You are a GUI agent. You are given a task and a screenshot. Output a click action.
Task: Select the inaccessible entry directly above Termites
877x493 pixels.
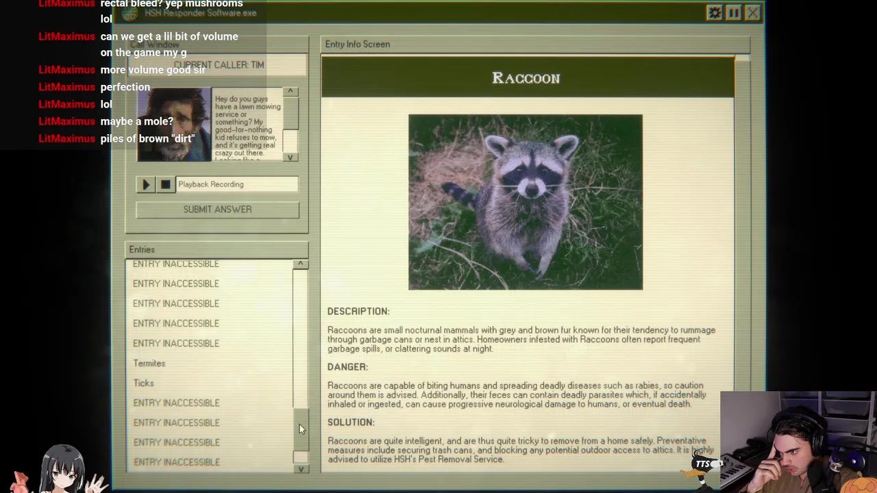[x=176, y=344]
